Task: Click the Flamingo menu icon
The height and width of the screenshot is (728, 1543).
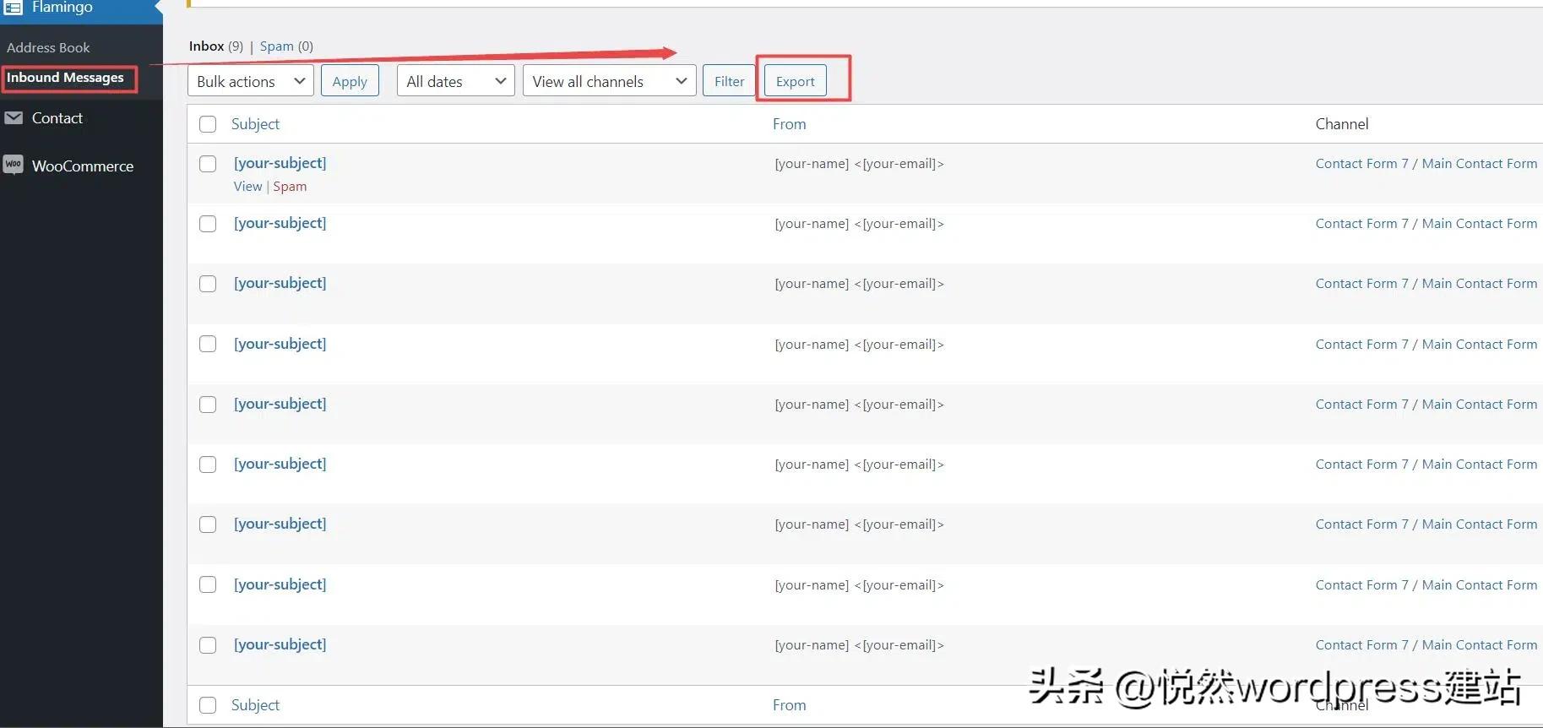Action: [x=14, y=8]
